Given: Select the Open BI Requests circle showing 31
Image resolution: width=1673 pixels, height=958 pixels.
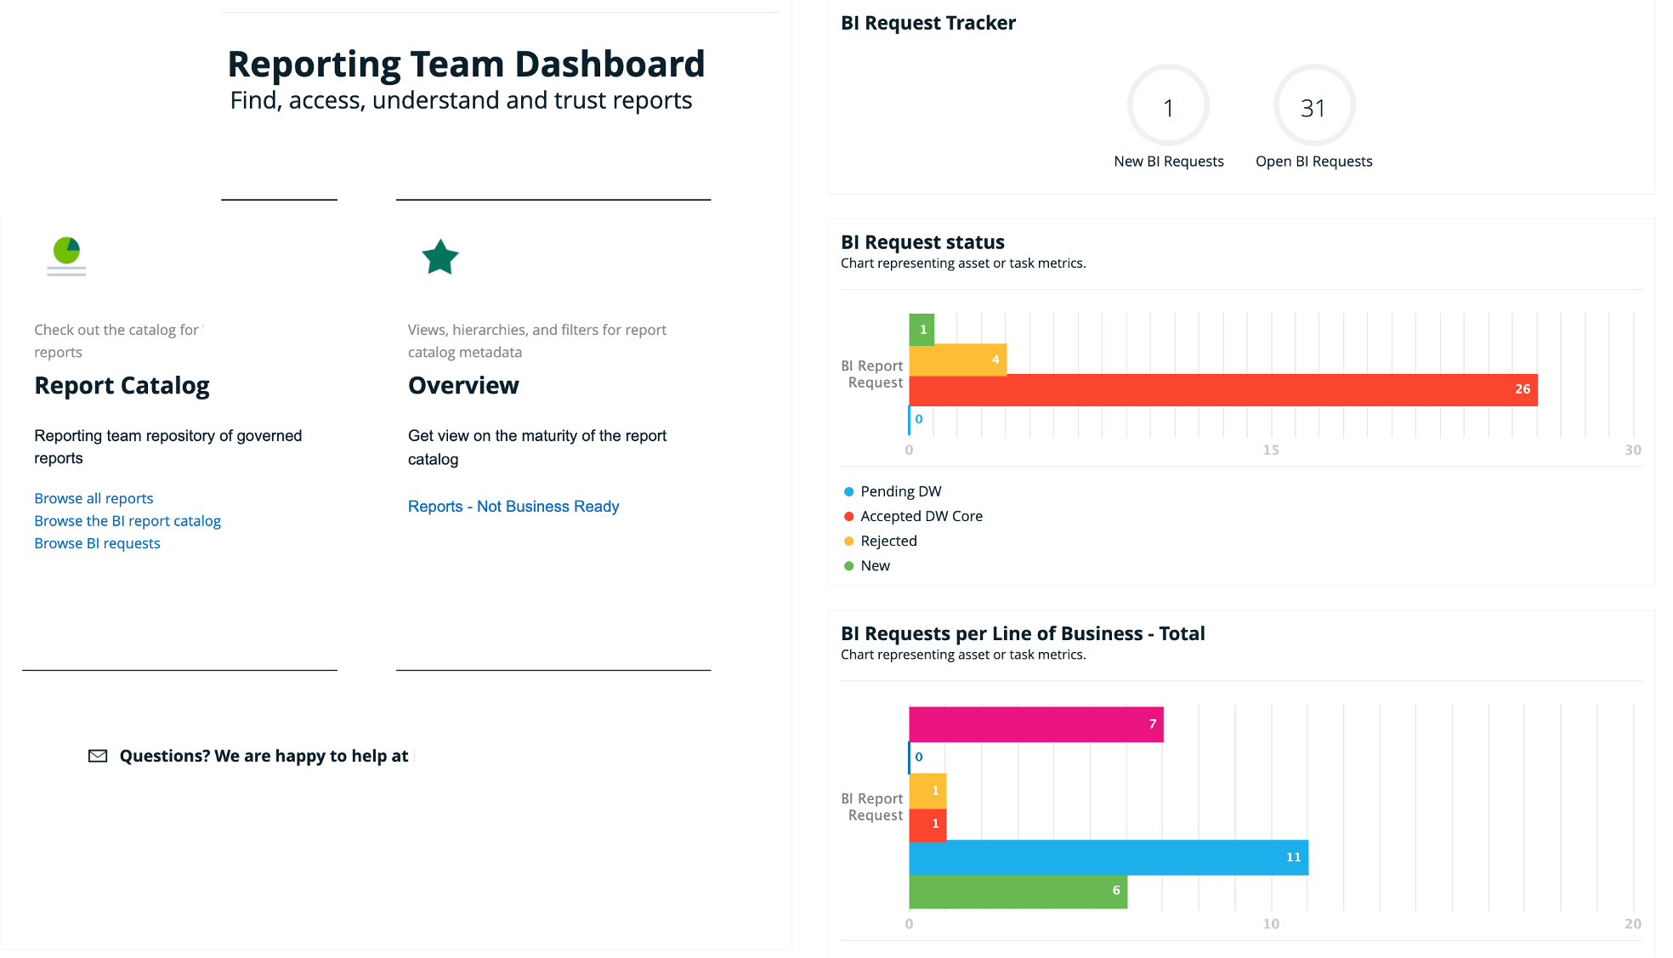Looking at the screenshot, I should [1313, 106].
